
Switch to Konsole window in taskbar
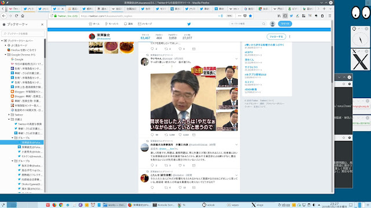coord(163,205)
